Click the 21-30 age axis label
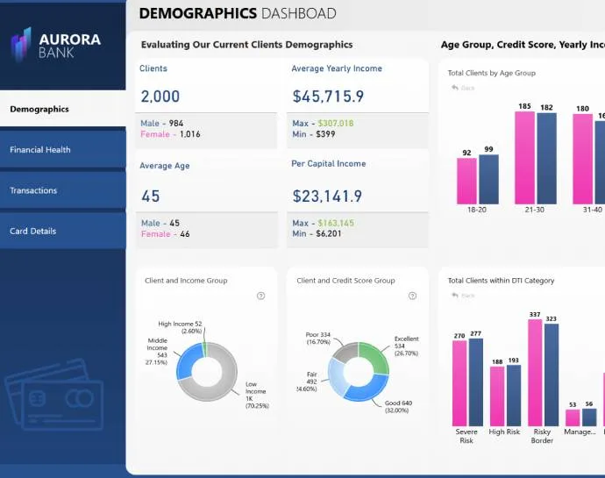This screenshot has width=605, height=478. [534, 210]
